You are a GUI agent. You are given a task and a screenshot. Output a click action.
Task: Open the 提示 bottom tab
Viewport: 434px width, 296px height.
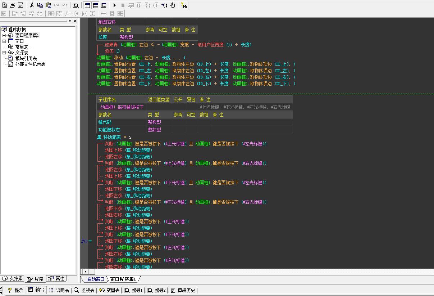15,290
